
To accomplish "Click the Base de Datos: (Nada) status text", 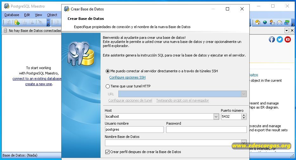I will 20,155.
